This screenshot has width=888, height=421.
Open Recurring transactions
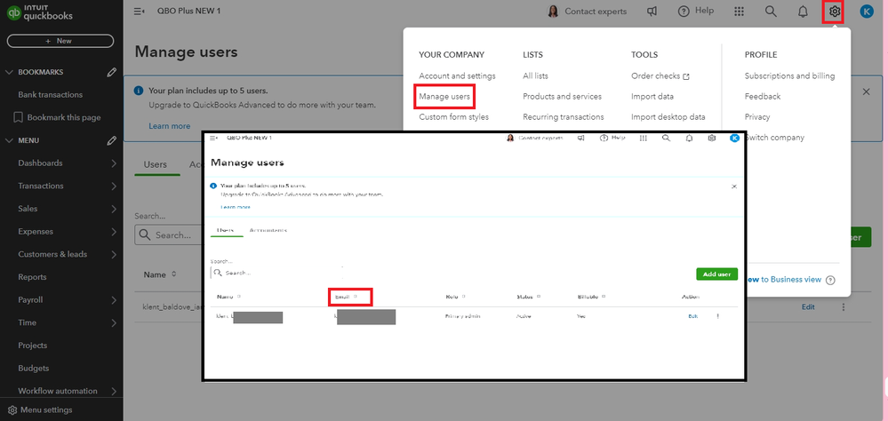[564, 117]
